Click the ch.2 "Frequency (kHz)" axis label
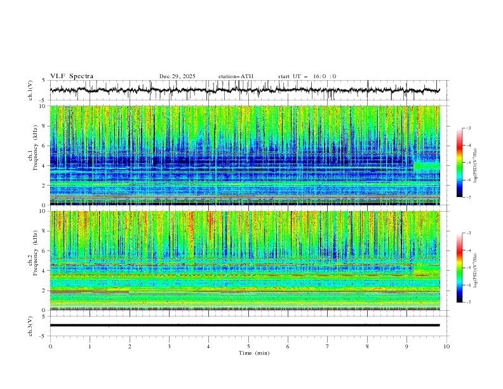The width and height of the screenshot is (503, 389). coord(36,252)
